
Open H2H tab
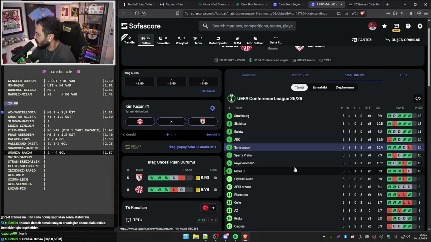point(403,75)
